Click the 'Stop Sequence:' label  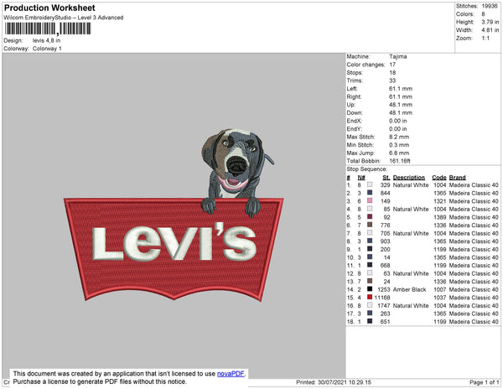click(366, 169)
